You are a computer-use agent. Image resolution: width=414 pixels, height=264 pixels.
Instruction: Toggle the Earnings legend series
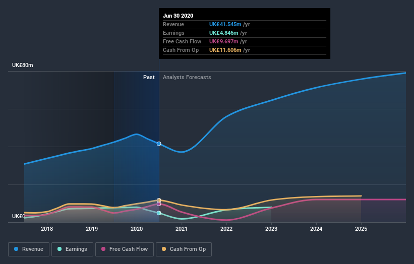tap(72, 249)
